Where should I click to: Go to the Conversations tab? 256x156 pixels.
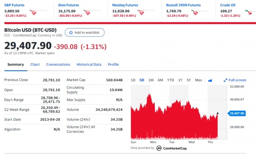58,65
